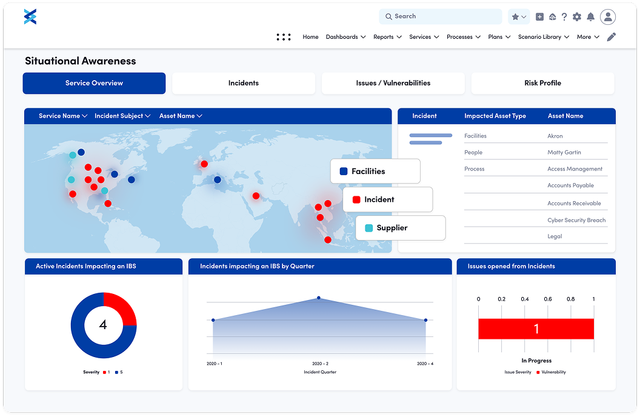Viewport: 640px width, 417px height.
Task: Toggle the Supplier legend item
Action: pos(400,228)
